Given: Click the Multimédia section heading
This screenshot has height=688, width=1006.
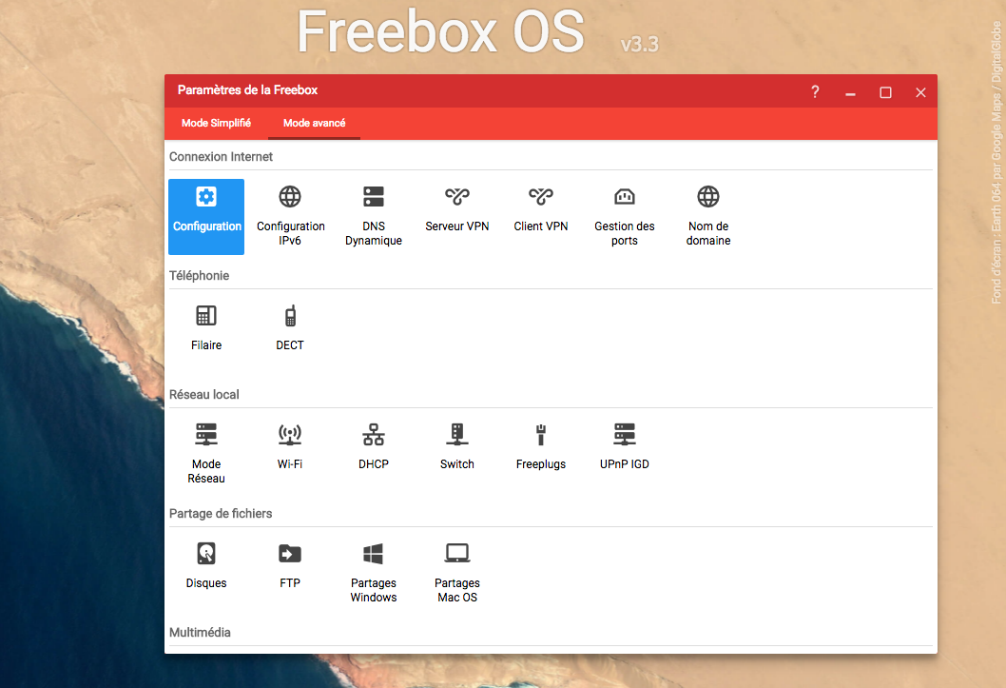Looking at the screenshot, I should 201,632.
